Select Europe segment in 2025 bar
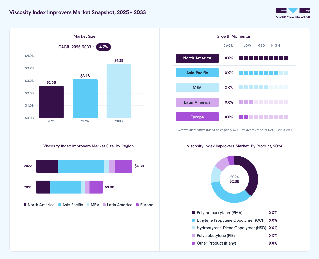The height and width of the screenshot is (259, 319). tap(96, 187)
